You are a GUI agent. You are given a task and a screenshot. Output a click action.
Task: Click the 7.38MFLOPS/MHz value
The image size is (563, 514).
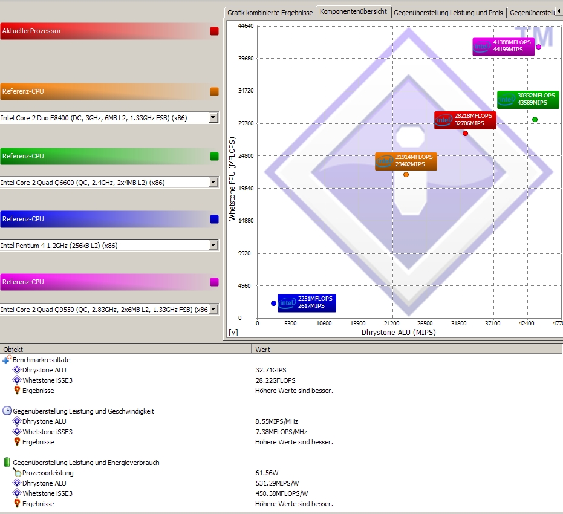point(281,431)
